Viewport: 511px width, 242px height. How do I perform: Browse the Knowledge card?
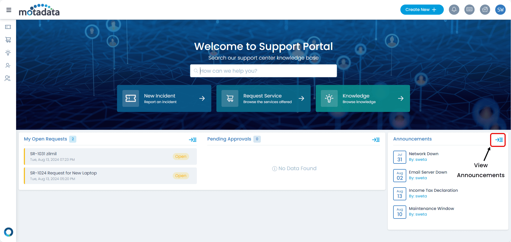(363, 98)
